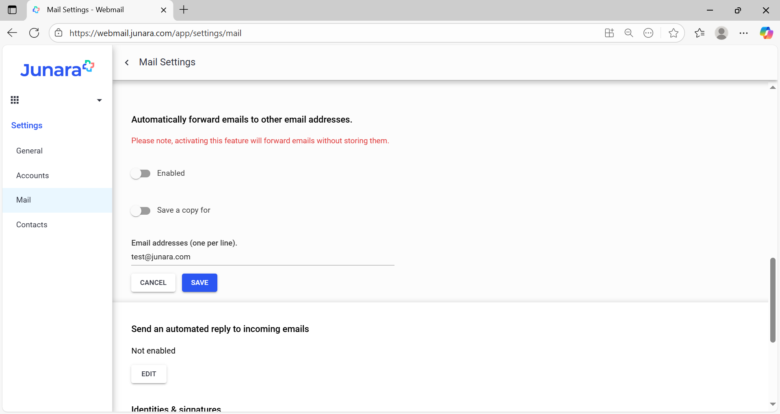The height and width of the screenshot is (414, 780).
Task: Click the scroll down arrow
Action: click(x=773, y=404)
